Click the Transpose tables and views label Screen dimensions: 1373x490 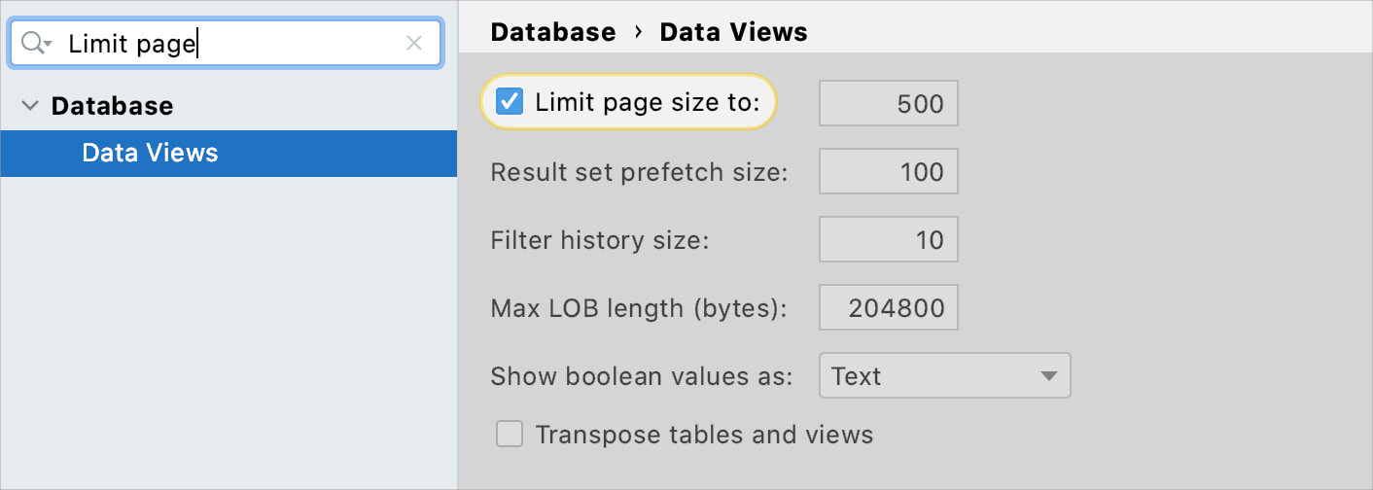point(704,435)
